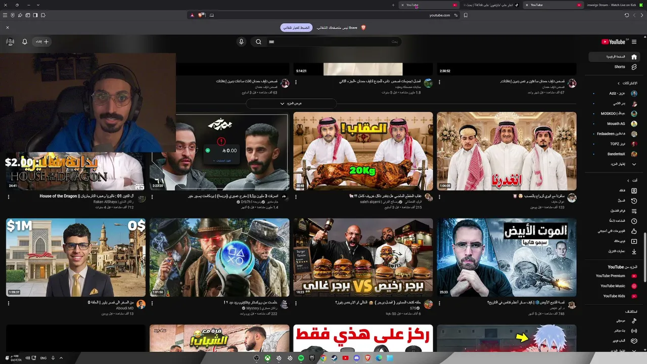Open options for the White Death video
Viewport: 647px width, 364px height.
439,303
